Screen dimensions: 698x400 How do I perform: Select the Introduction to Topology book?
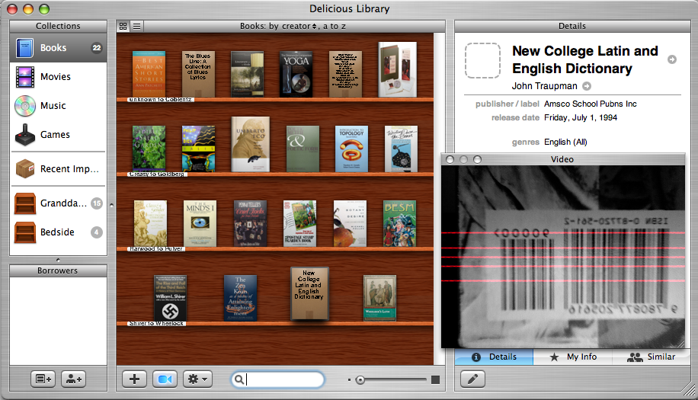coord(351,149)
